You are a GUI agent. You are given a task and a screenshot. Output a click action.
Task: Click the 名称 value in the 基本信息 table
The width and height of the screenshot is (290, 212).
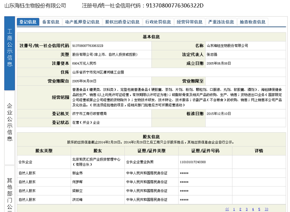click(227, 46)
